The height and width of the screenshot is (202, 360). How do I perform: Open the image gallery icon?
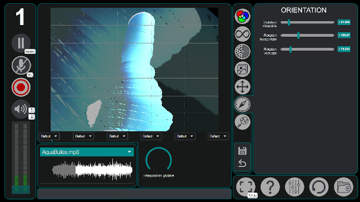click(242, 69)
